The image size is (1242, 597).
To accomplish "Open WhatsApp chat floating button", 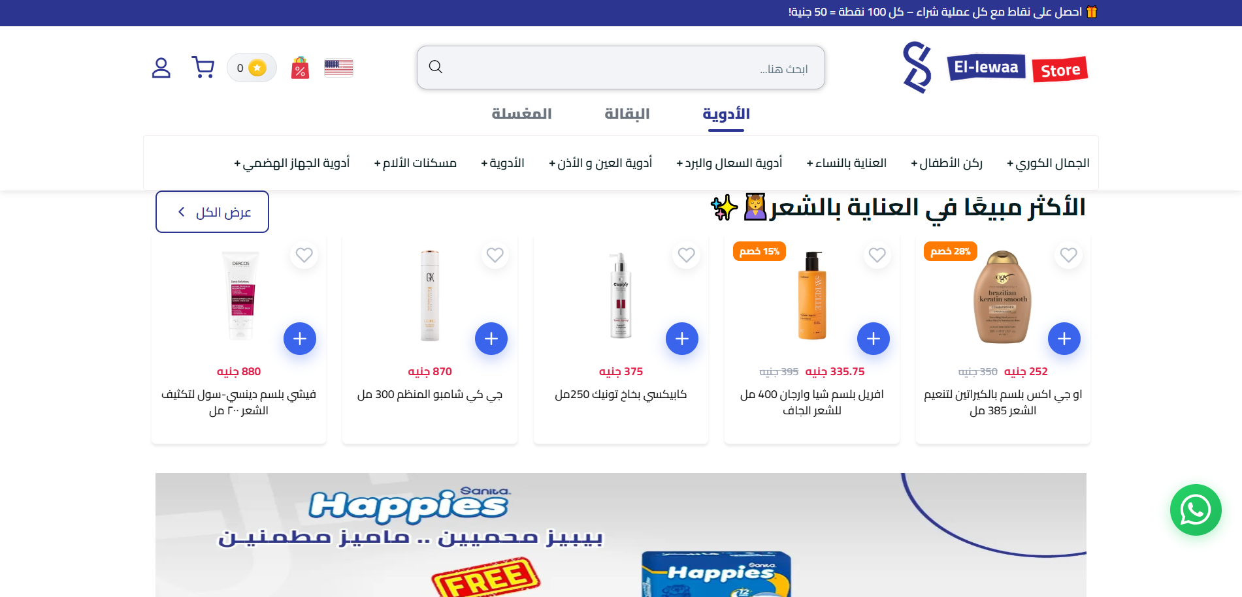I will (x=1196, y=510).
